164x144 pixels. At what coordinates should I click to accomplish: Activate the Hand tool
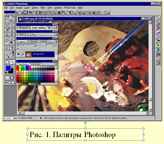click(7, 62)
